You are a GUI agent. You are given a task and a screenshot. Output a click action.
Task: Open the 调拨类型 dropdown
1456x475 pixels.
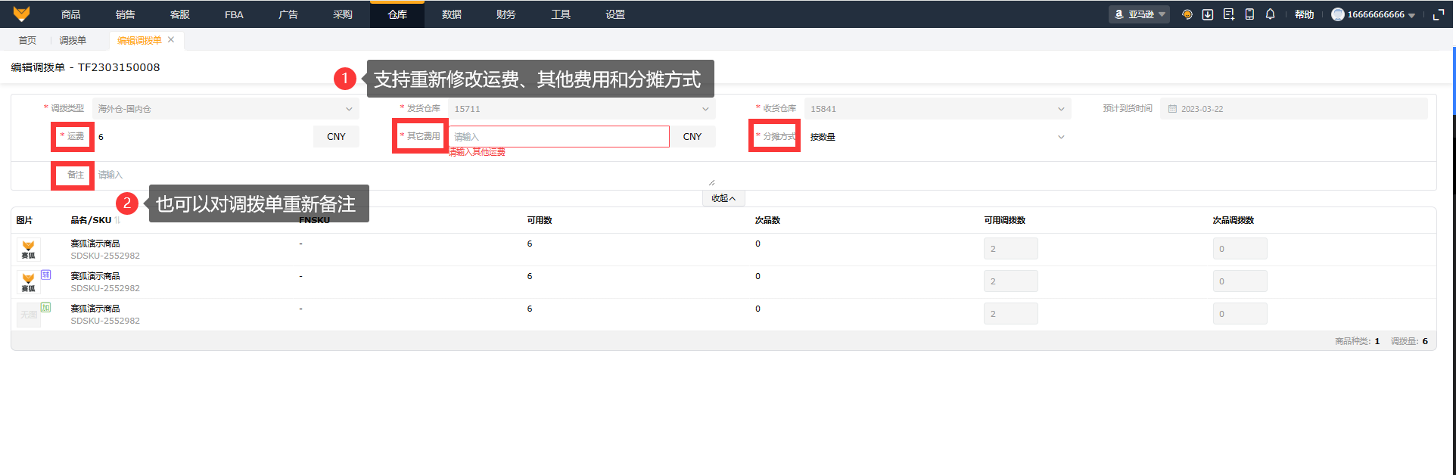(x=226, y=109)
